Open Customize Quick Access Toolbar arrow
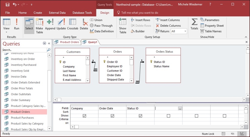The height and width of the screenshot is (137, 250). [31, 5]
